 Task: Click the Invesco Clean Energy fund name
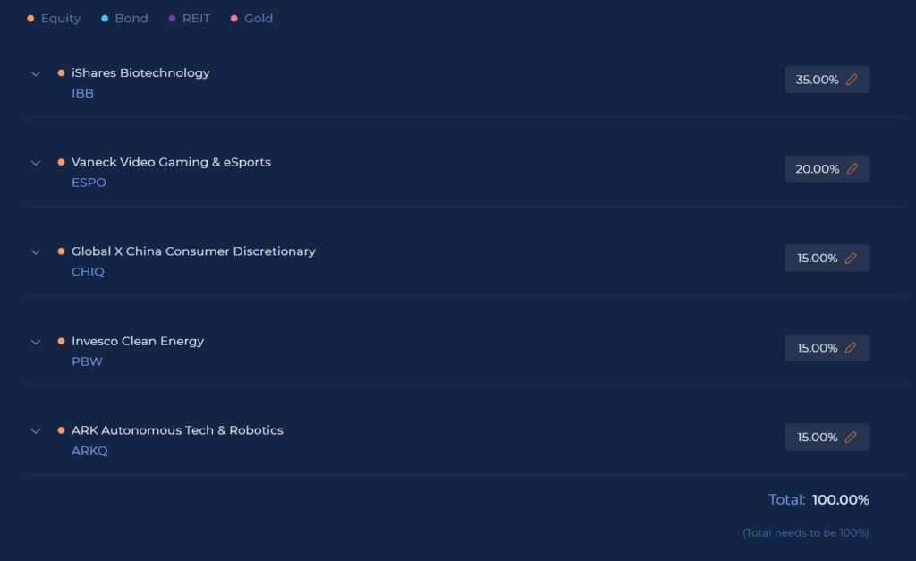click(138, 341)
